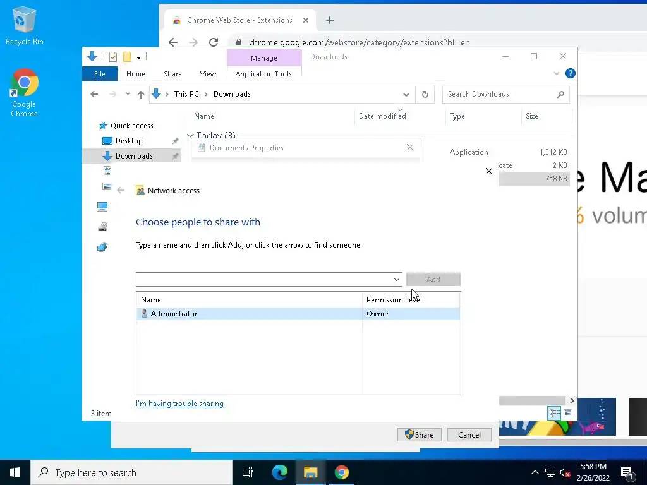Click the taskbar search box

click(x=131, y=472)
